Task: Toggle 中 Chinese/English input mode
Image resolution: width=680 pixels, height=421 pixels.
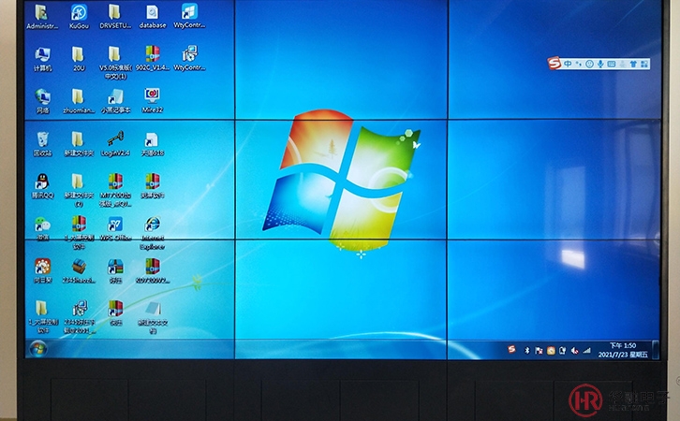Action: pos(568,65)
